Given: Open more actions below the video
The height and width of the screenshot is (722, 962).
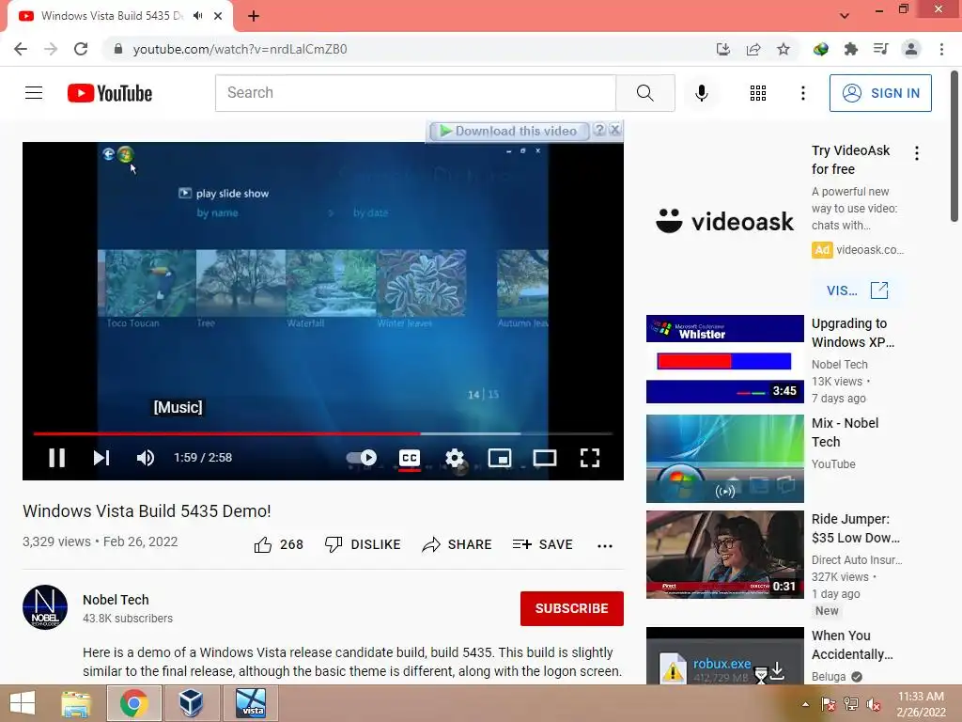Looking at the screenshot, I should pos(605,546).
